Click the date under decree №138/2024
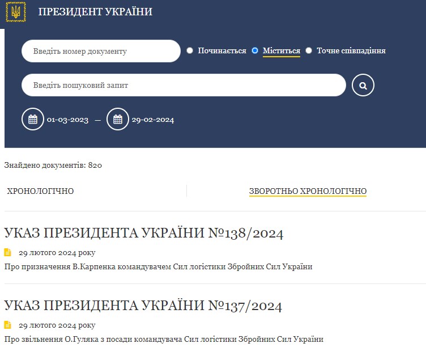This screenshot has height=356, width=426. 57,253
